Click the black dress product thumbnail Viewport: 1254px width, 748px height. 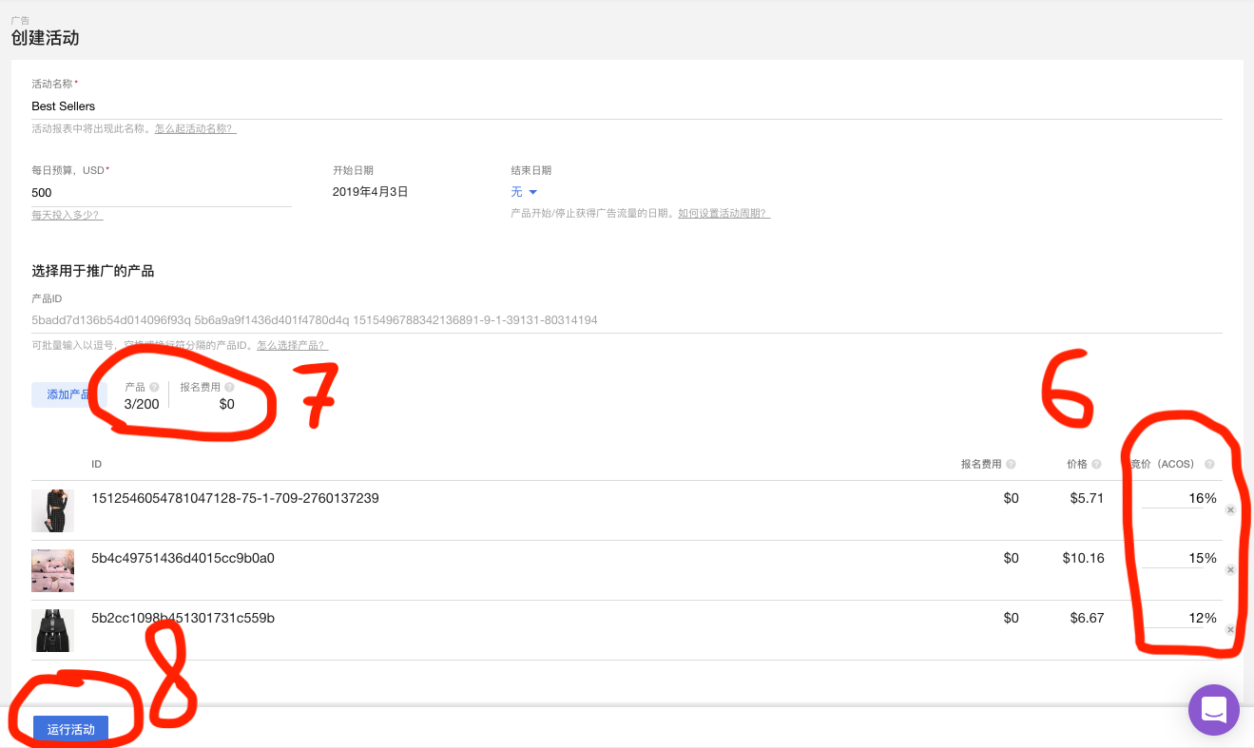coord(52,510)
